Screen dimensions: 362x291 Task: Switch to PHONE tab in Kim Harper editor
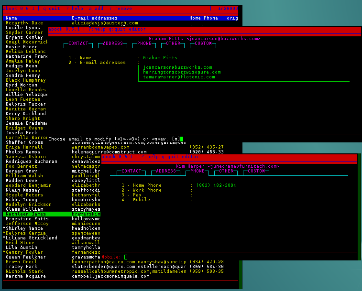197,171
